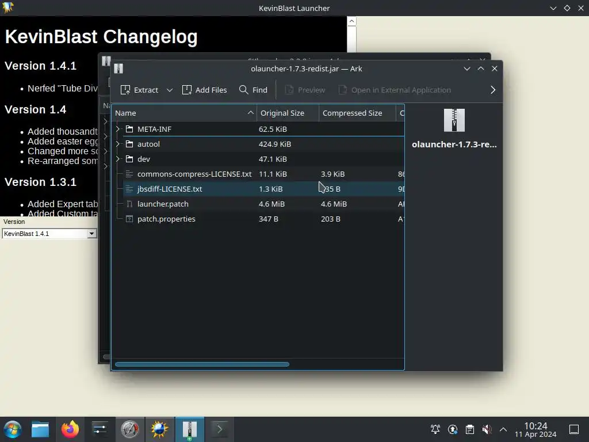This screenshot has width=589, height=442.
Task: Click Add Files in Ark toolbar
Action: [x=204, y=90]
